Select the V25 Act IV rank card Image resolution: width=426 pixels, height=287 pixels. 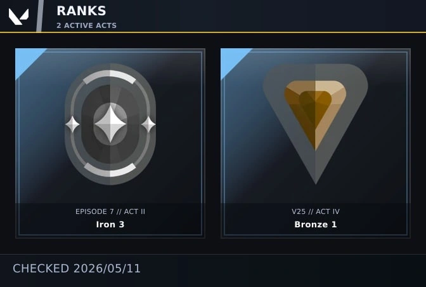point(316,143)
